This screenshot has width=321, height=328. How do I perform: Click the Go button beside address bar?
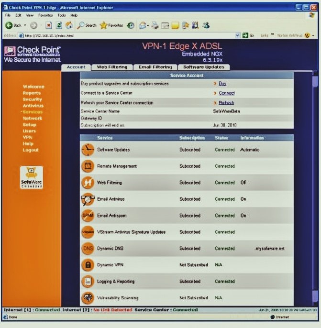pyautogui.click(x=248, y=35)
